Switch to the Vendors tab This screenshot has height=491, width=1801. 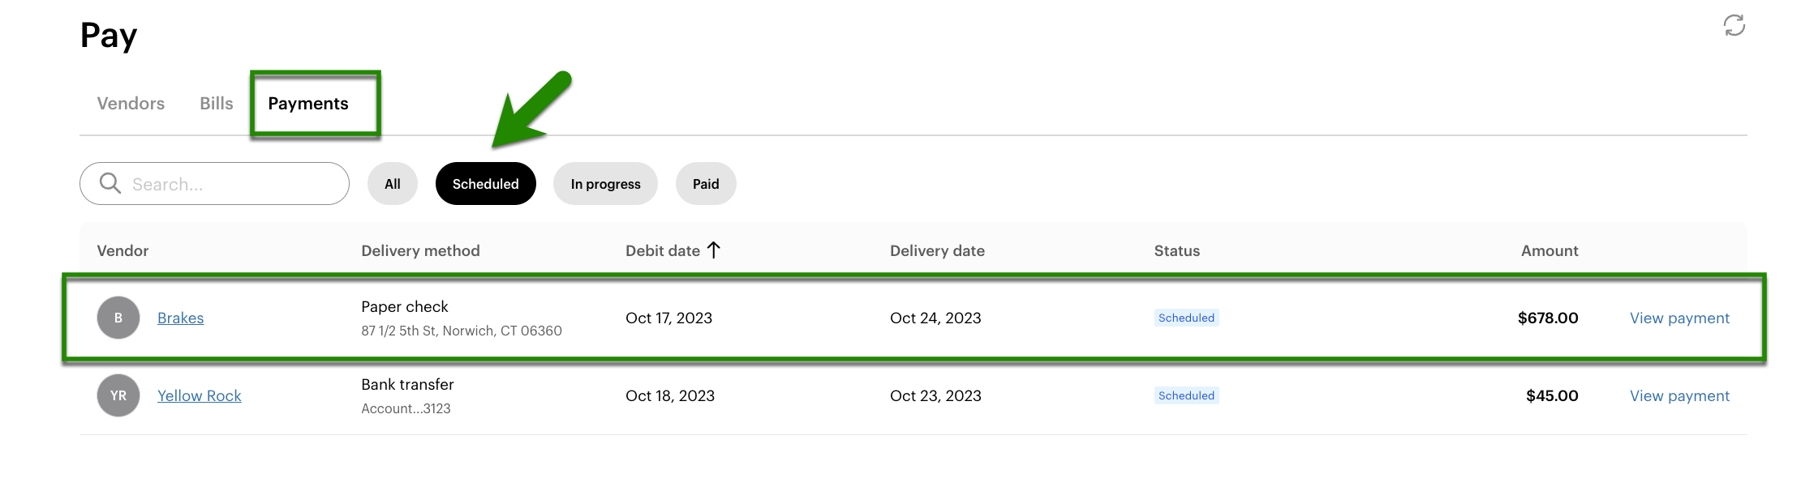(x=130, y=103)
